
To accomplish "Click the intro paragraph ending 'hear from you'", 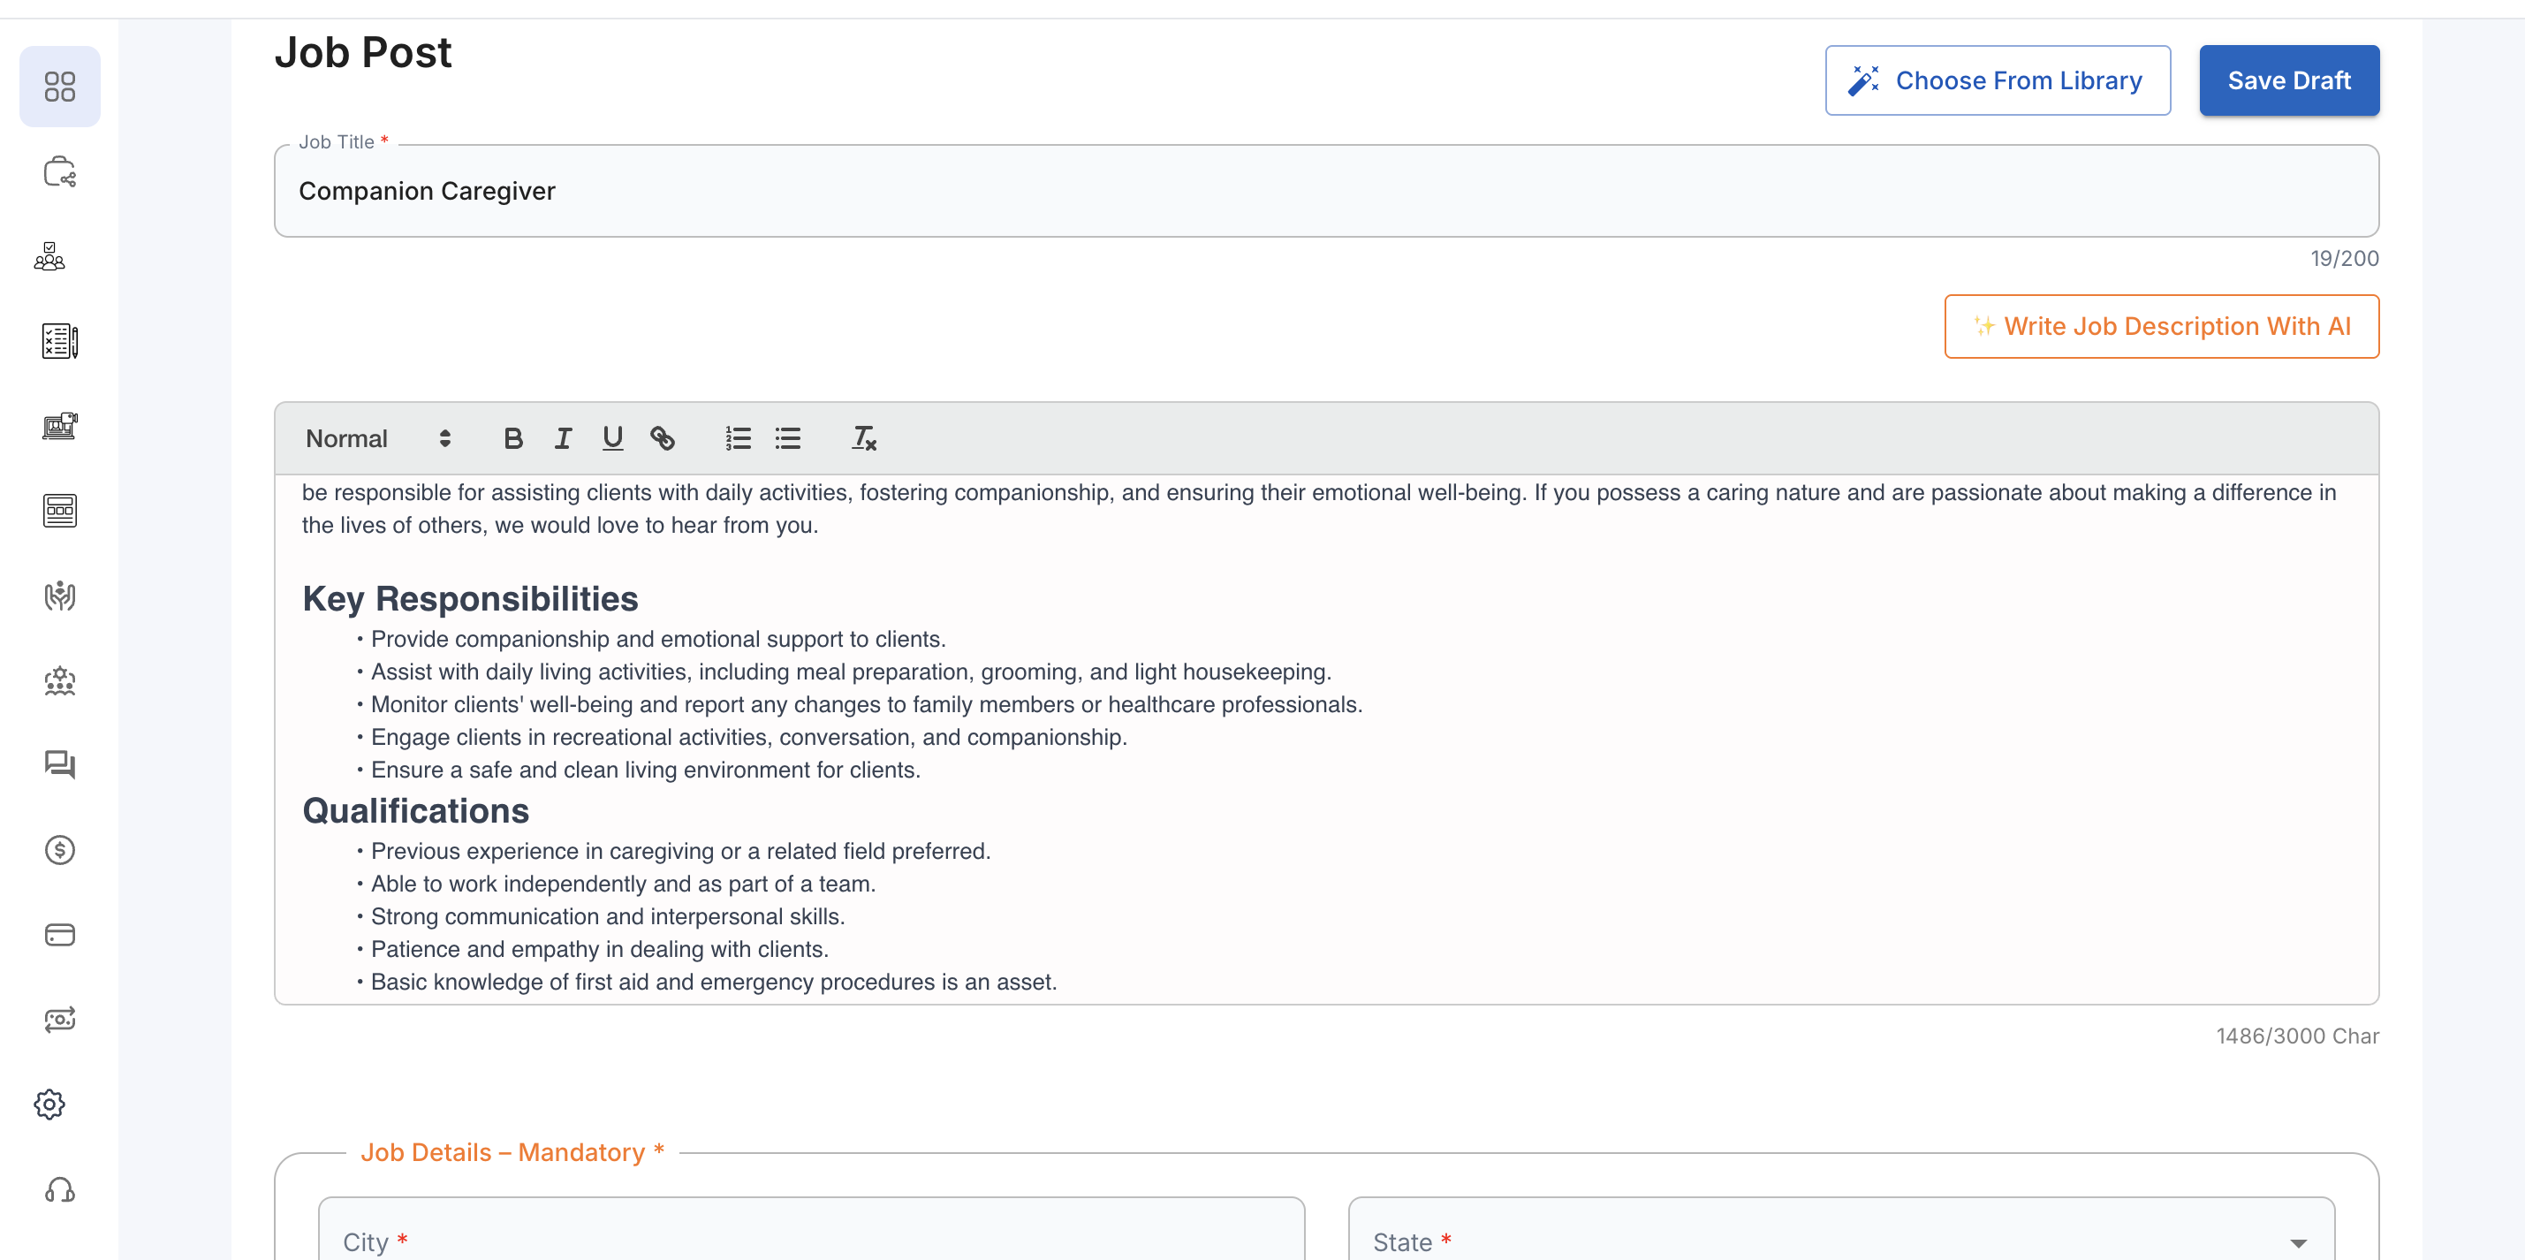I will tap(1318, 509).
